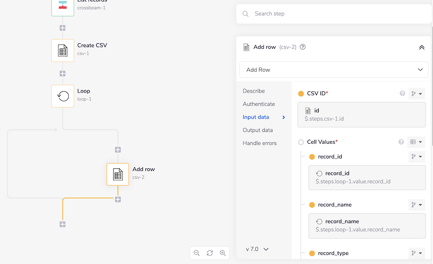Click the help icon beside CSV ID
The width and height of the screenshot is (433, 264).
coord(402,93)
